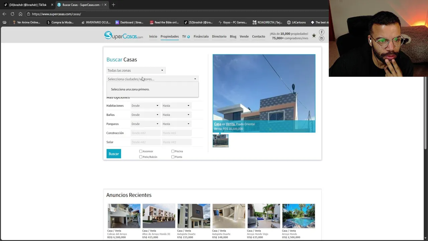Click the blue Buscar button
Image resolution: width=428 pixels, height=241 pixels.
pos(114,154)
